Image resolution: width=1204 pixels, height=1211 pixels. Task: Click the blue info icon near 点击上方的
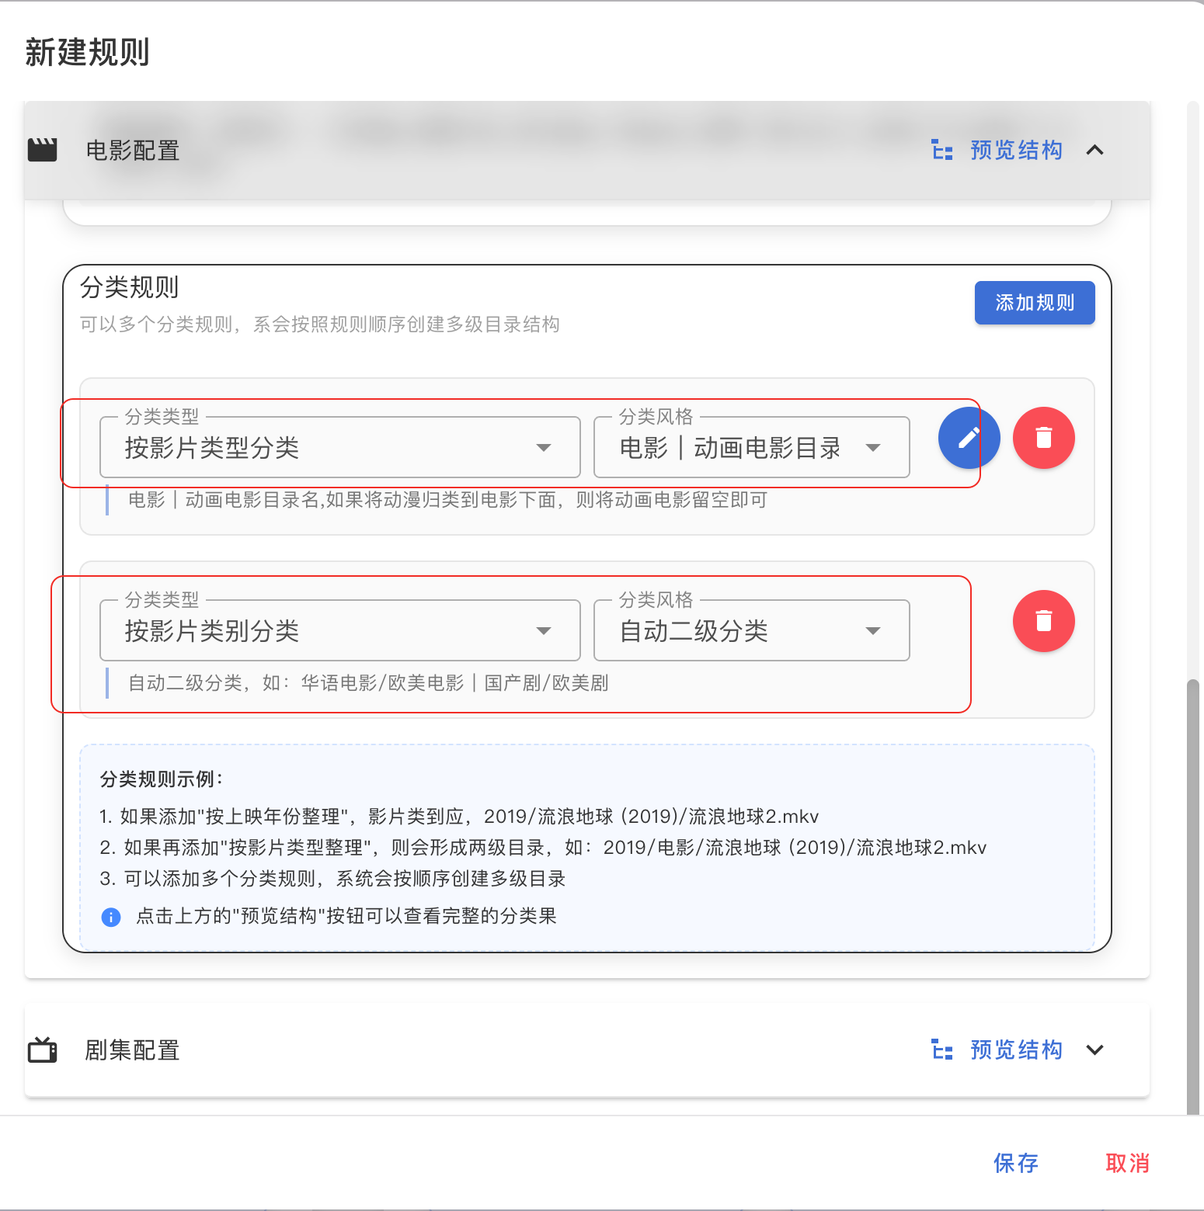pyautogui.click(x=111, y=917)
